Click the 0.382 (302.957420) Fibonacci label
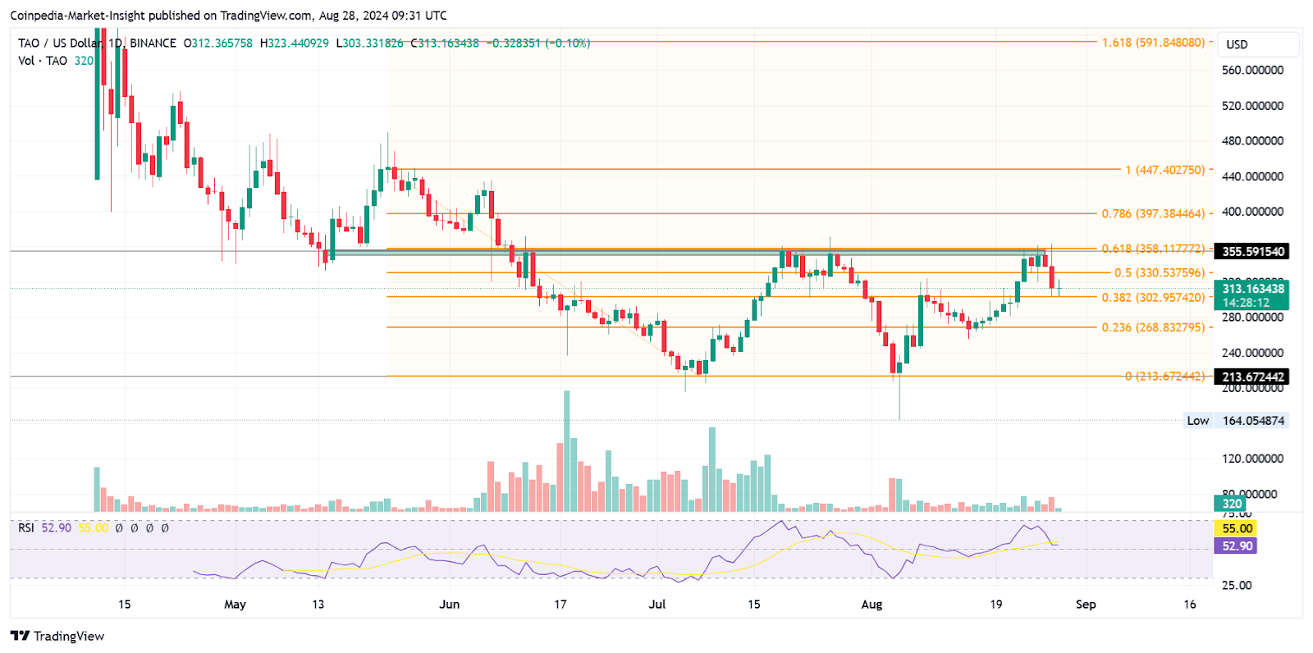The image size is (1313, 653). pyautogui.click(x=1153, y=298)
